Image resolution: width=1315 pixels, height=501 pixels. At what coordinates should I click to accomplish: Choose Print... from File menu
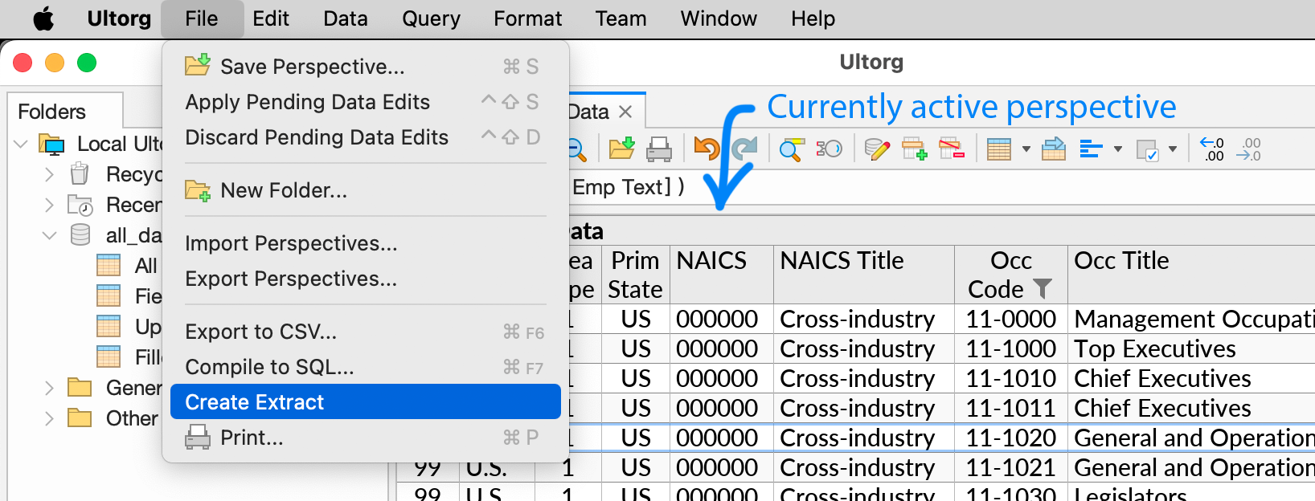click(x=366, y=438)
